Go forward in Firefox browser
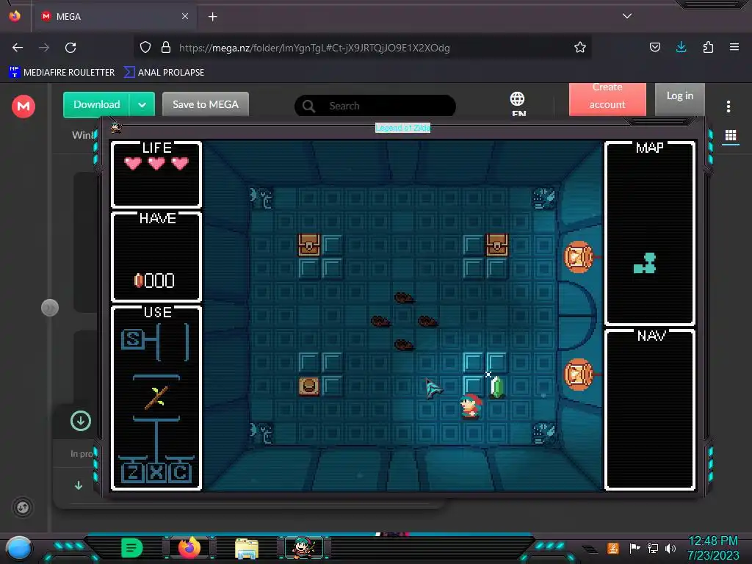Viewport: 752px width, 564px height. (44, 48)
